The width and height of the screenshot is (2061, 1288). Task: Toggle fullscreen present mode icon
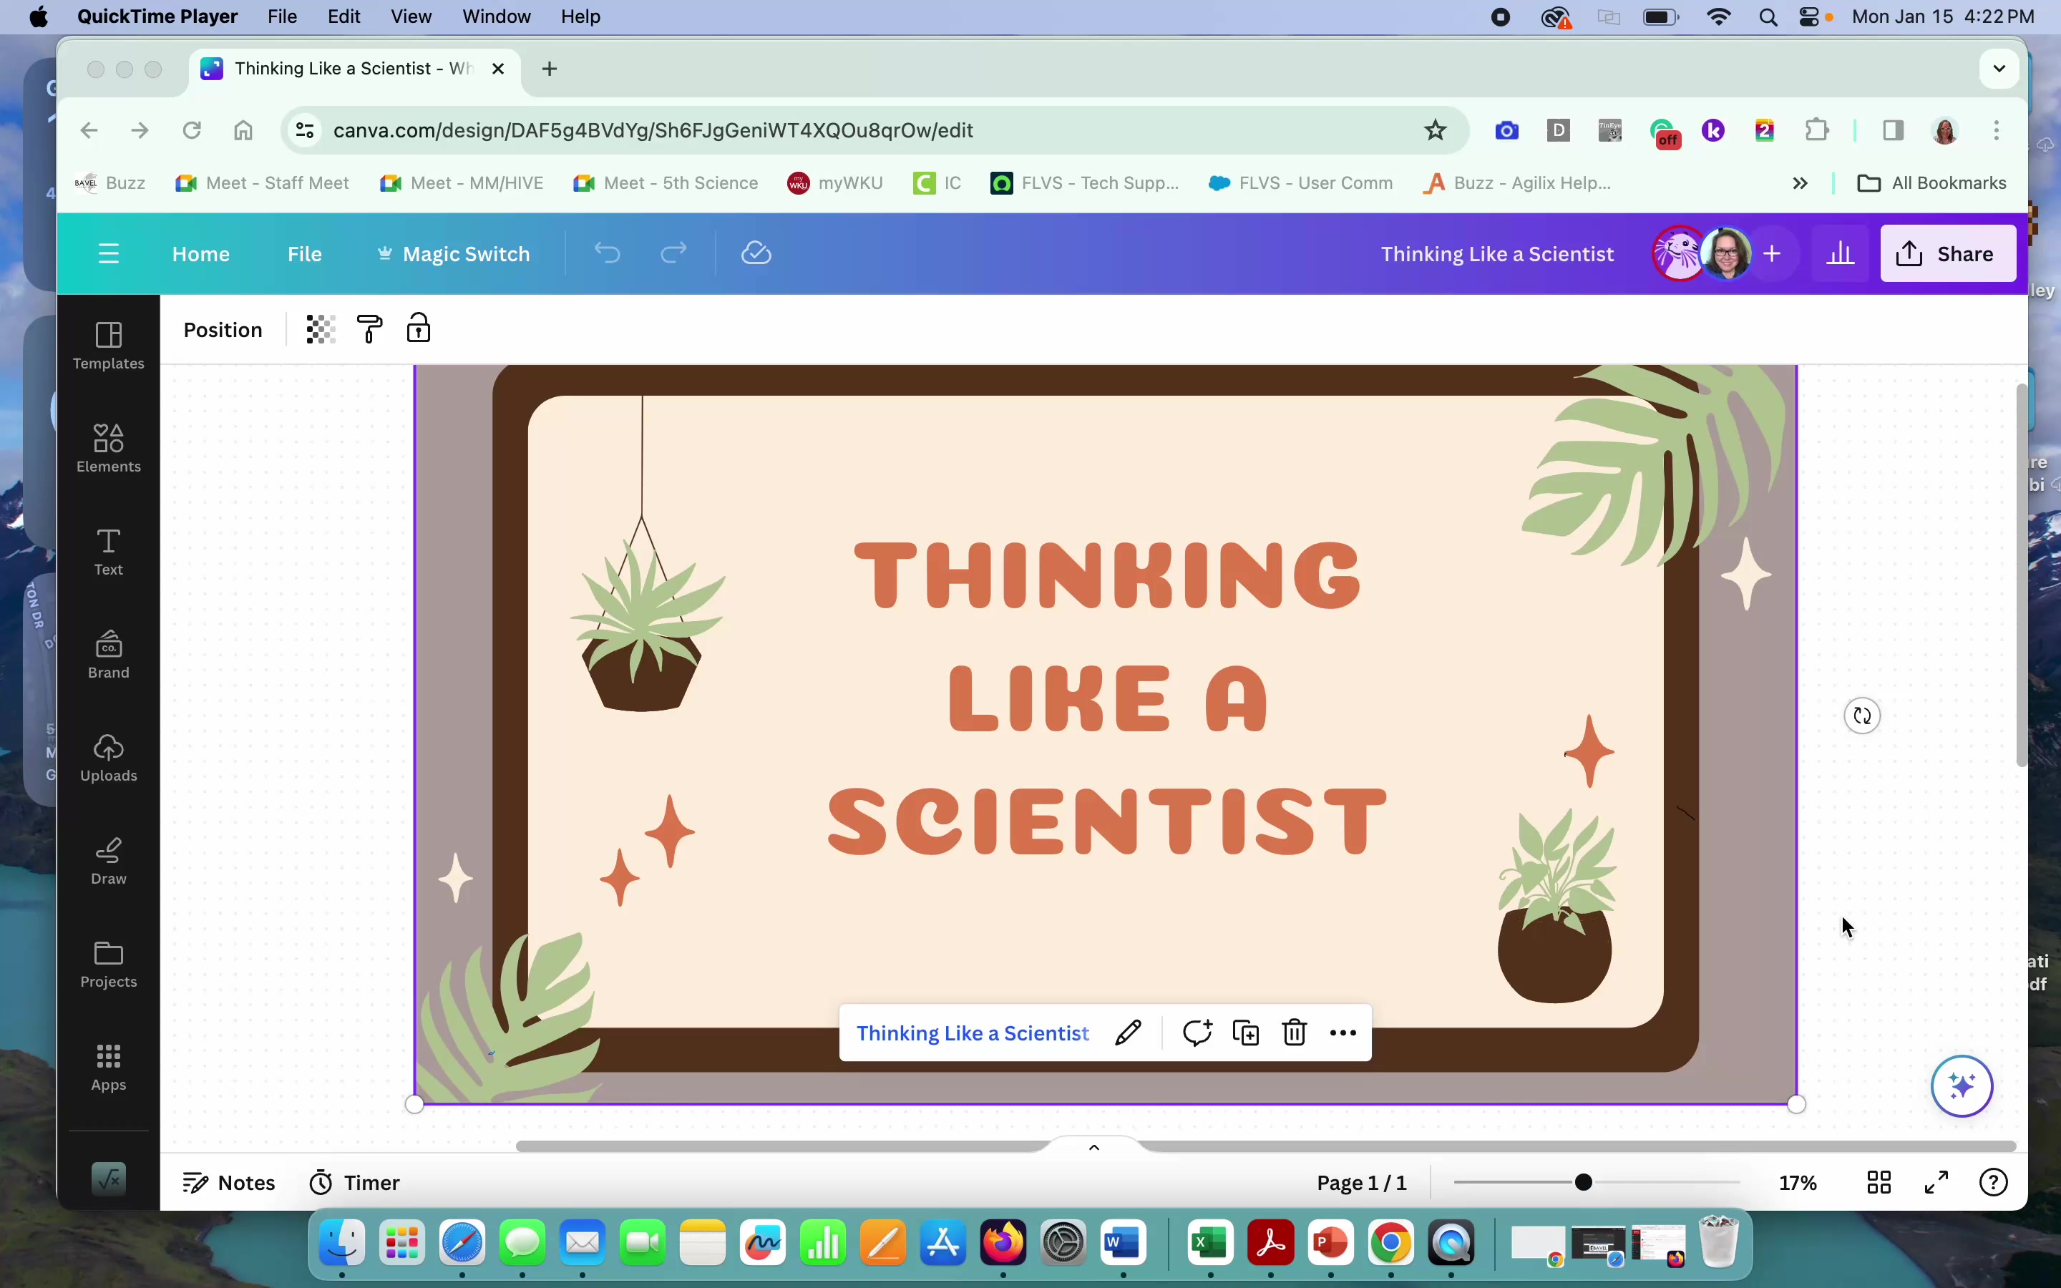click(x=1936, y=1182)
